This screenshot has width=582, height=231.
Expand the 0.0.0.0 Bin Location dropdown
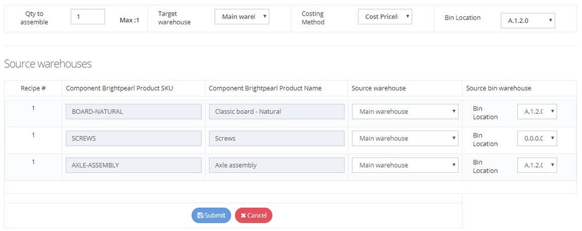point(537,138)
